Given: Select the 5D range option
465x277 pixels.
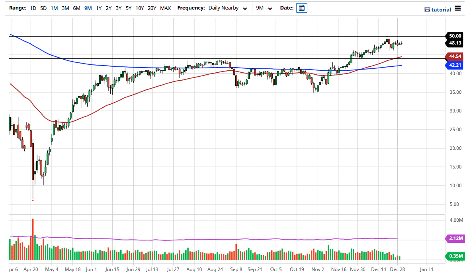Looking at the screenshot, I should click(43, 8).
